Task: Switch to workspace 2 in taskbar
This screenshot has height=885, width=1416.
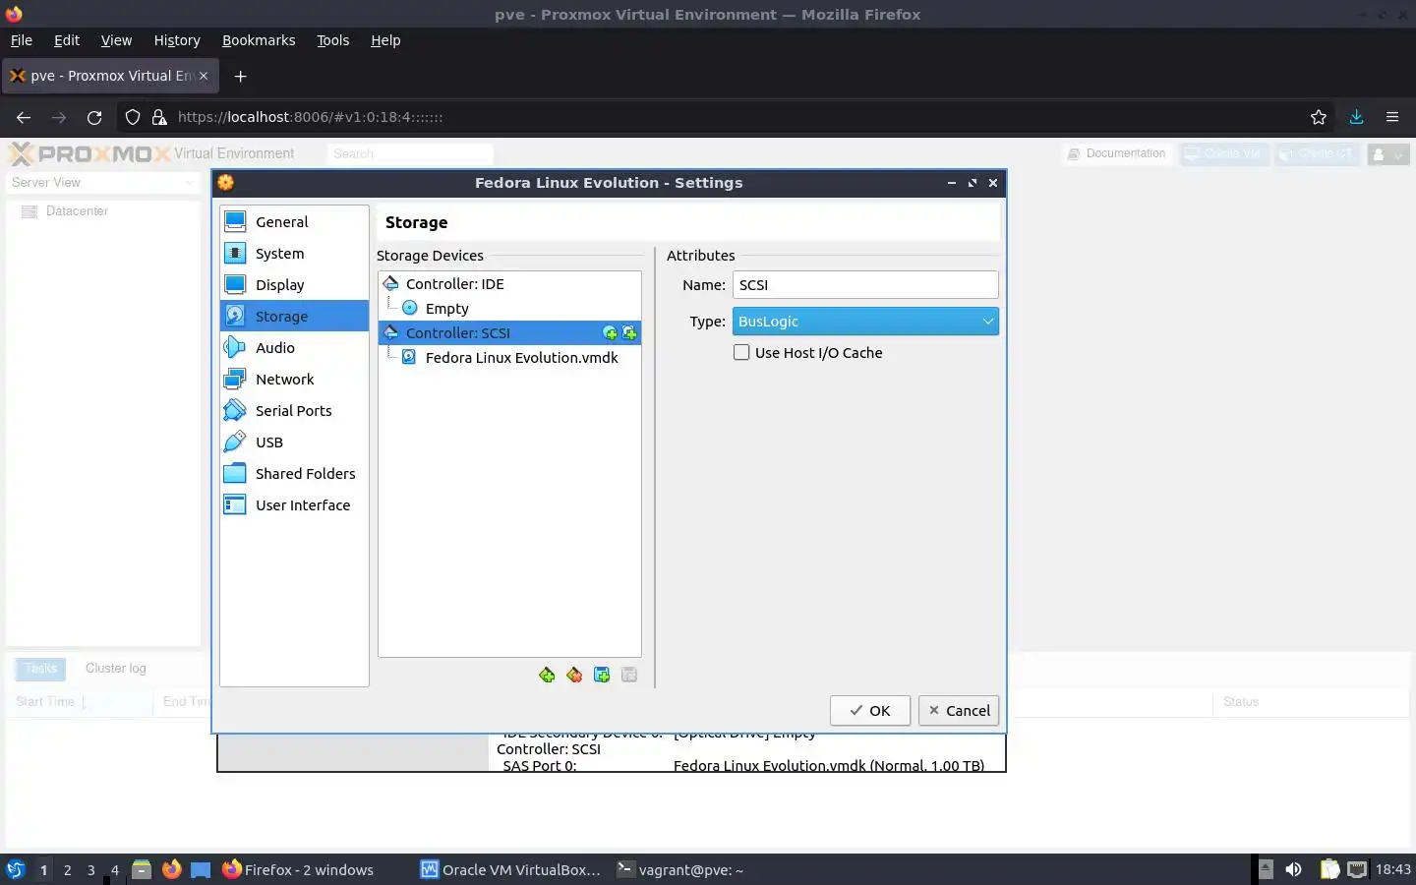Action: [x=67, y=869]
